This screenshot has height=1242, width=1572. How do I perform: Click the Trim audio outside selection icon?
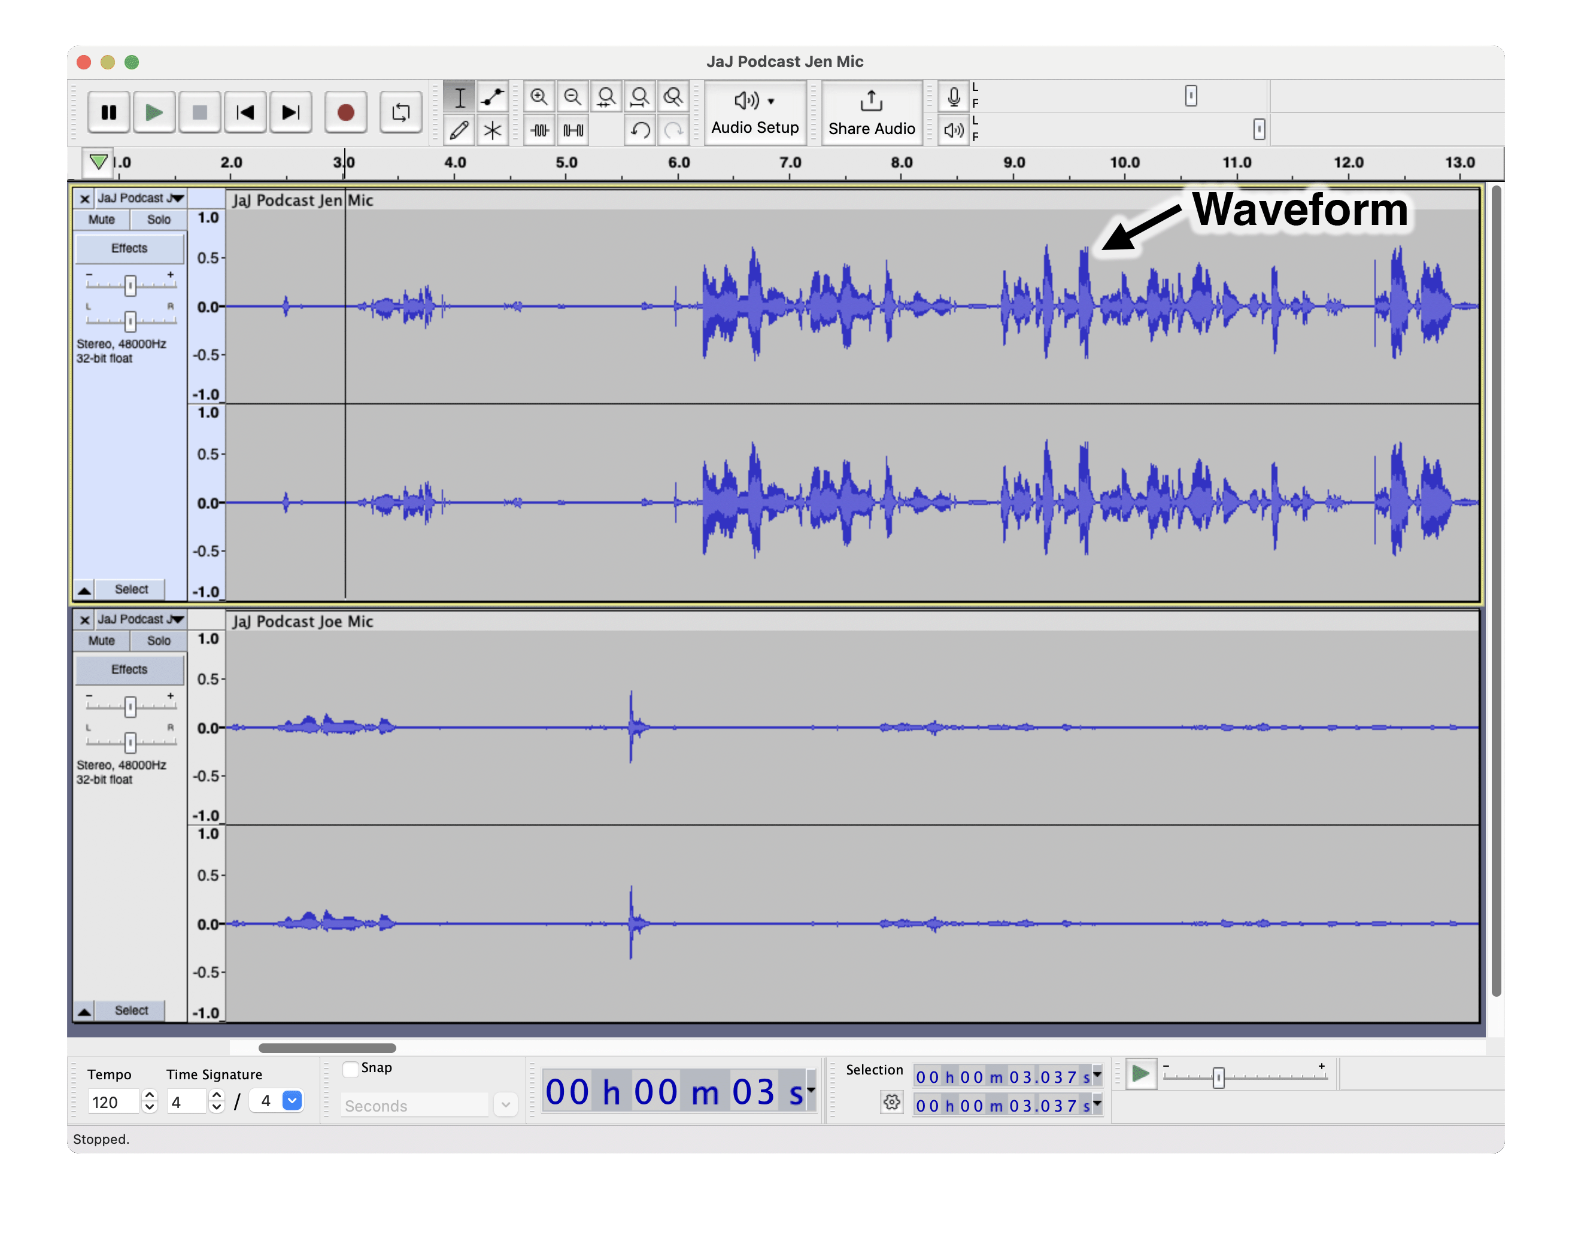[x=539, y=130]
